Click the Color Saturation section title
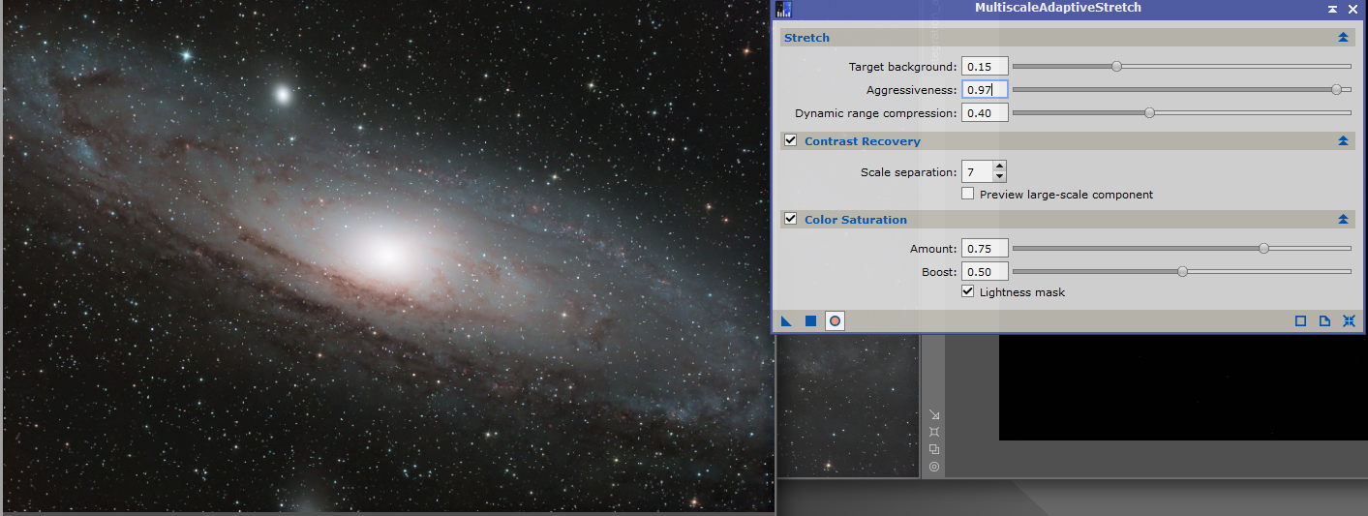The width and height of the screenshot is (1368, 516). click(856, 220)
